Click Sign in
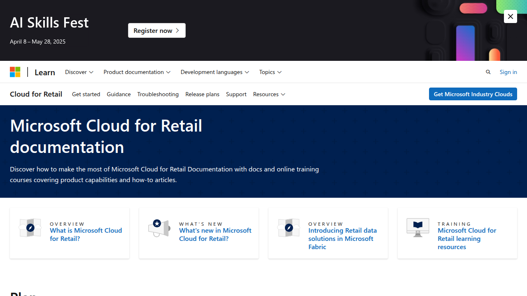Screen dimensions: 527x296 pyautogui.click(x=508, y=72)
